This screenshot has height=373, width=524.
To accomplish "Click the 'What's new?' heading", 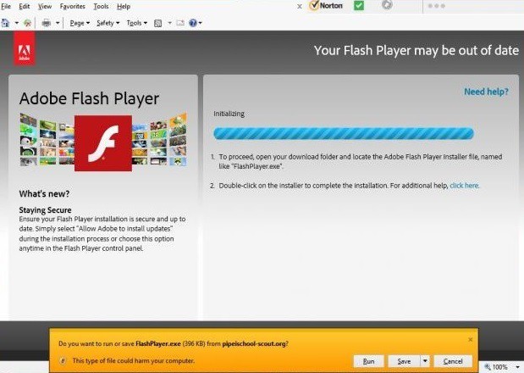I will [44, 193].
